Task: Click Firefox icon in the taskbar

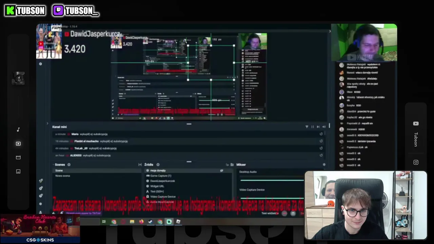Action: [x=141, y=222]
